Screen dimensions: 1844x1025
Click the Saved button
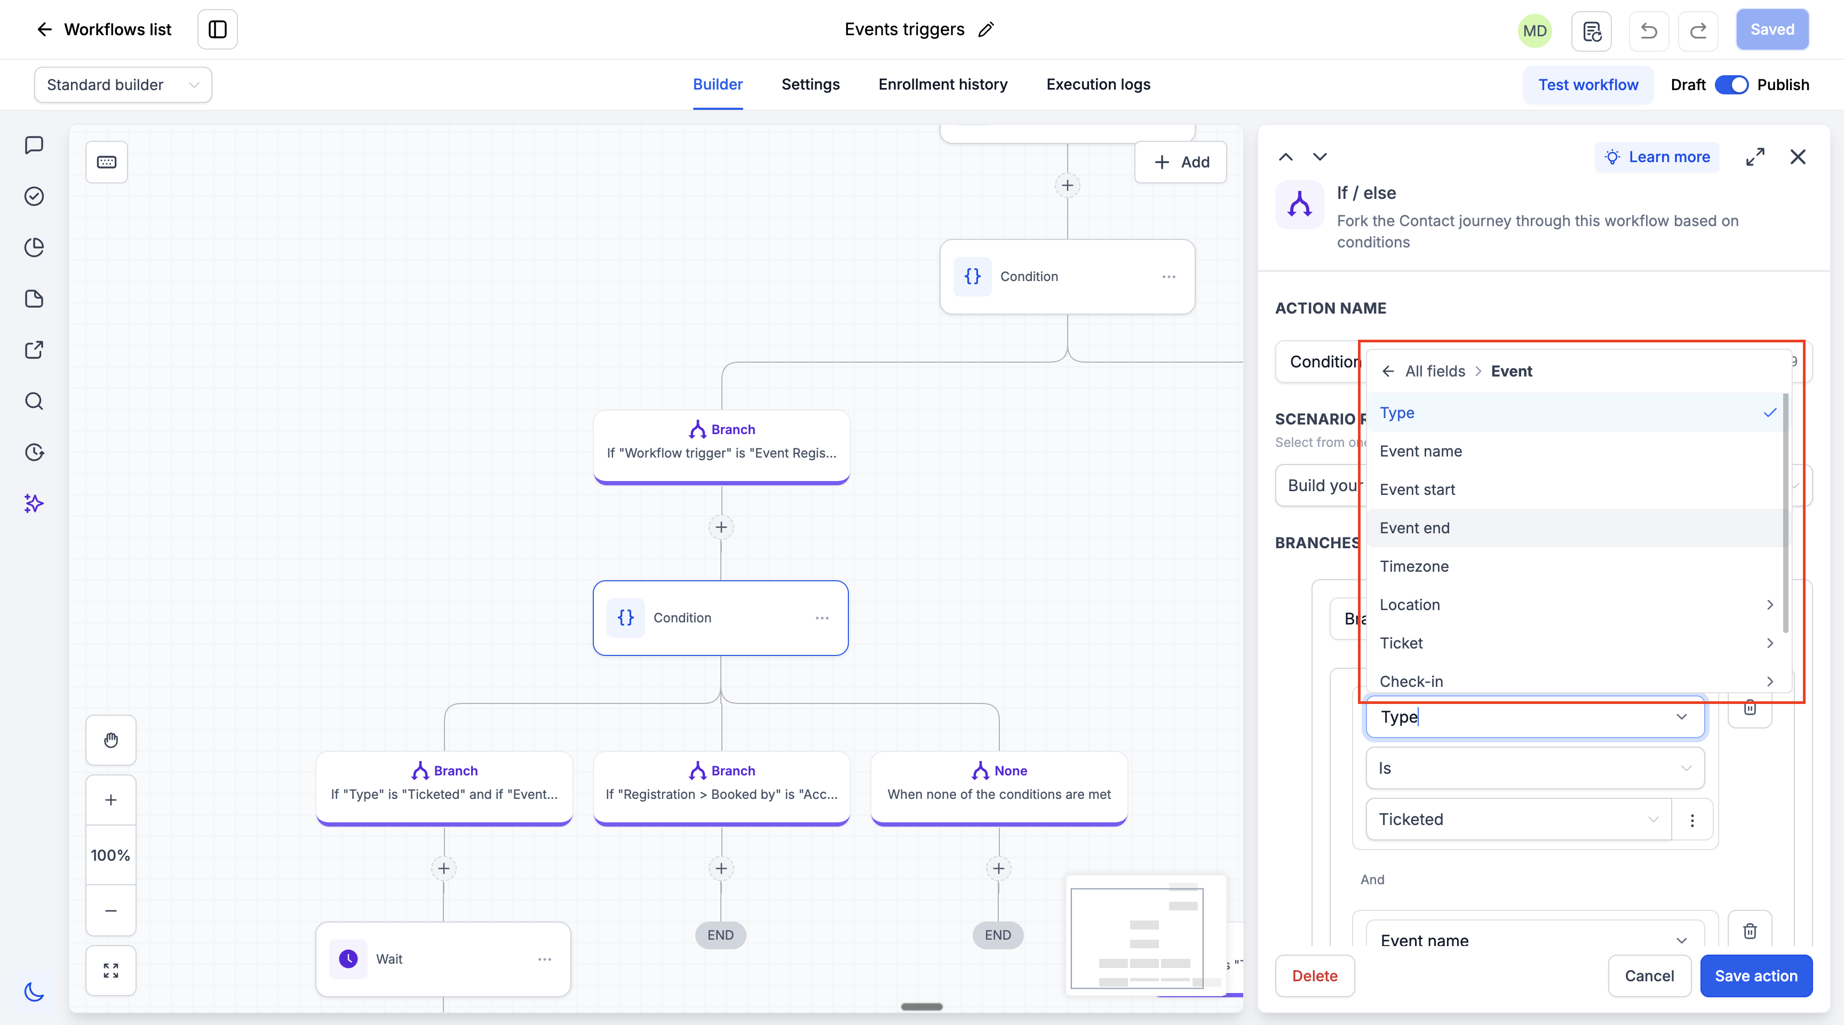tap(1771, 29)
